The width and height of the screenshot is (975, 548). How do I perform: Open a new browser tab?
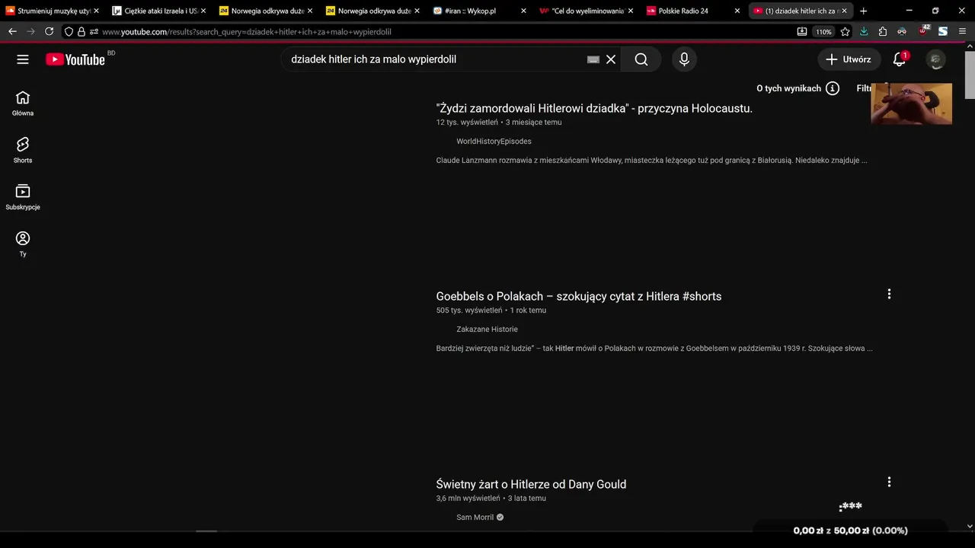pyautogui.click(x=863, y=11)
